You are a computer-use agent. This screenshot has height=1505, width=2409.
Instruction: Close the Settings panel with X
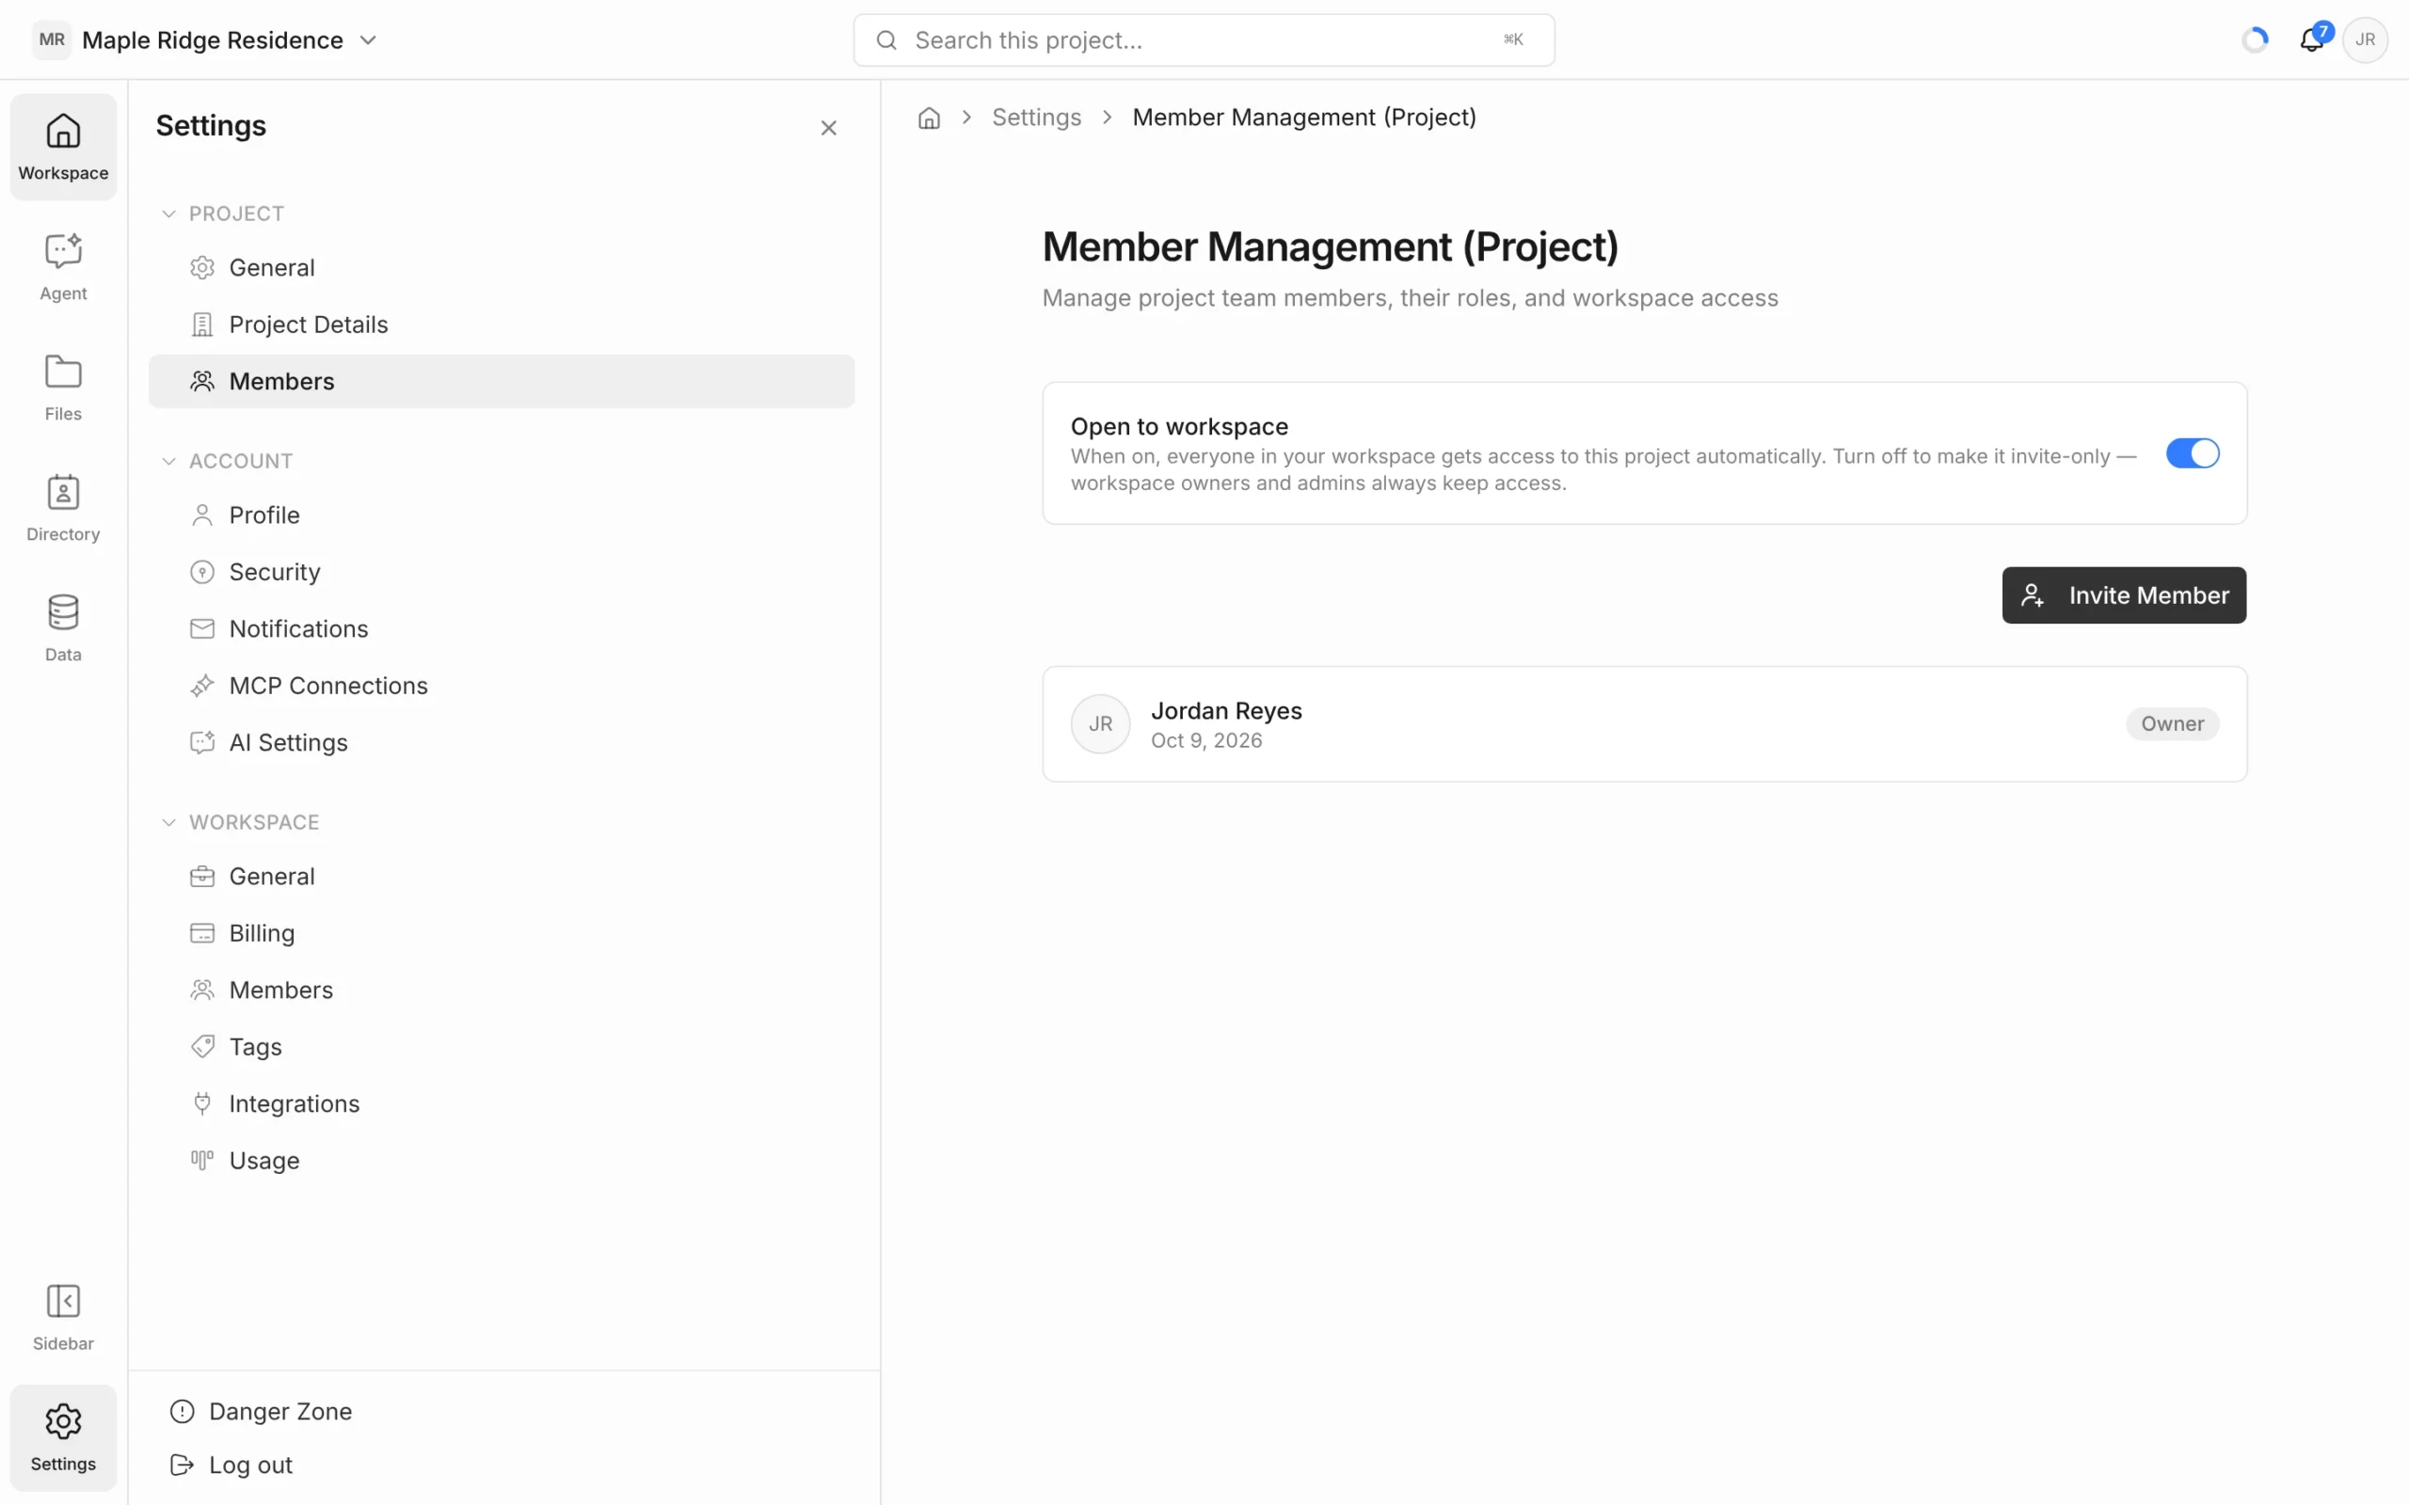[x=828, y=127]
